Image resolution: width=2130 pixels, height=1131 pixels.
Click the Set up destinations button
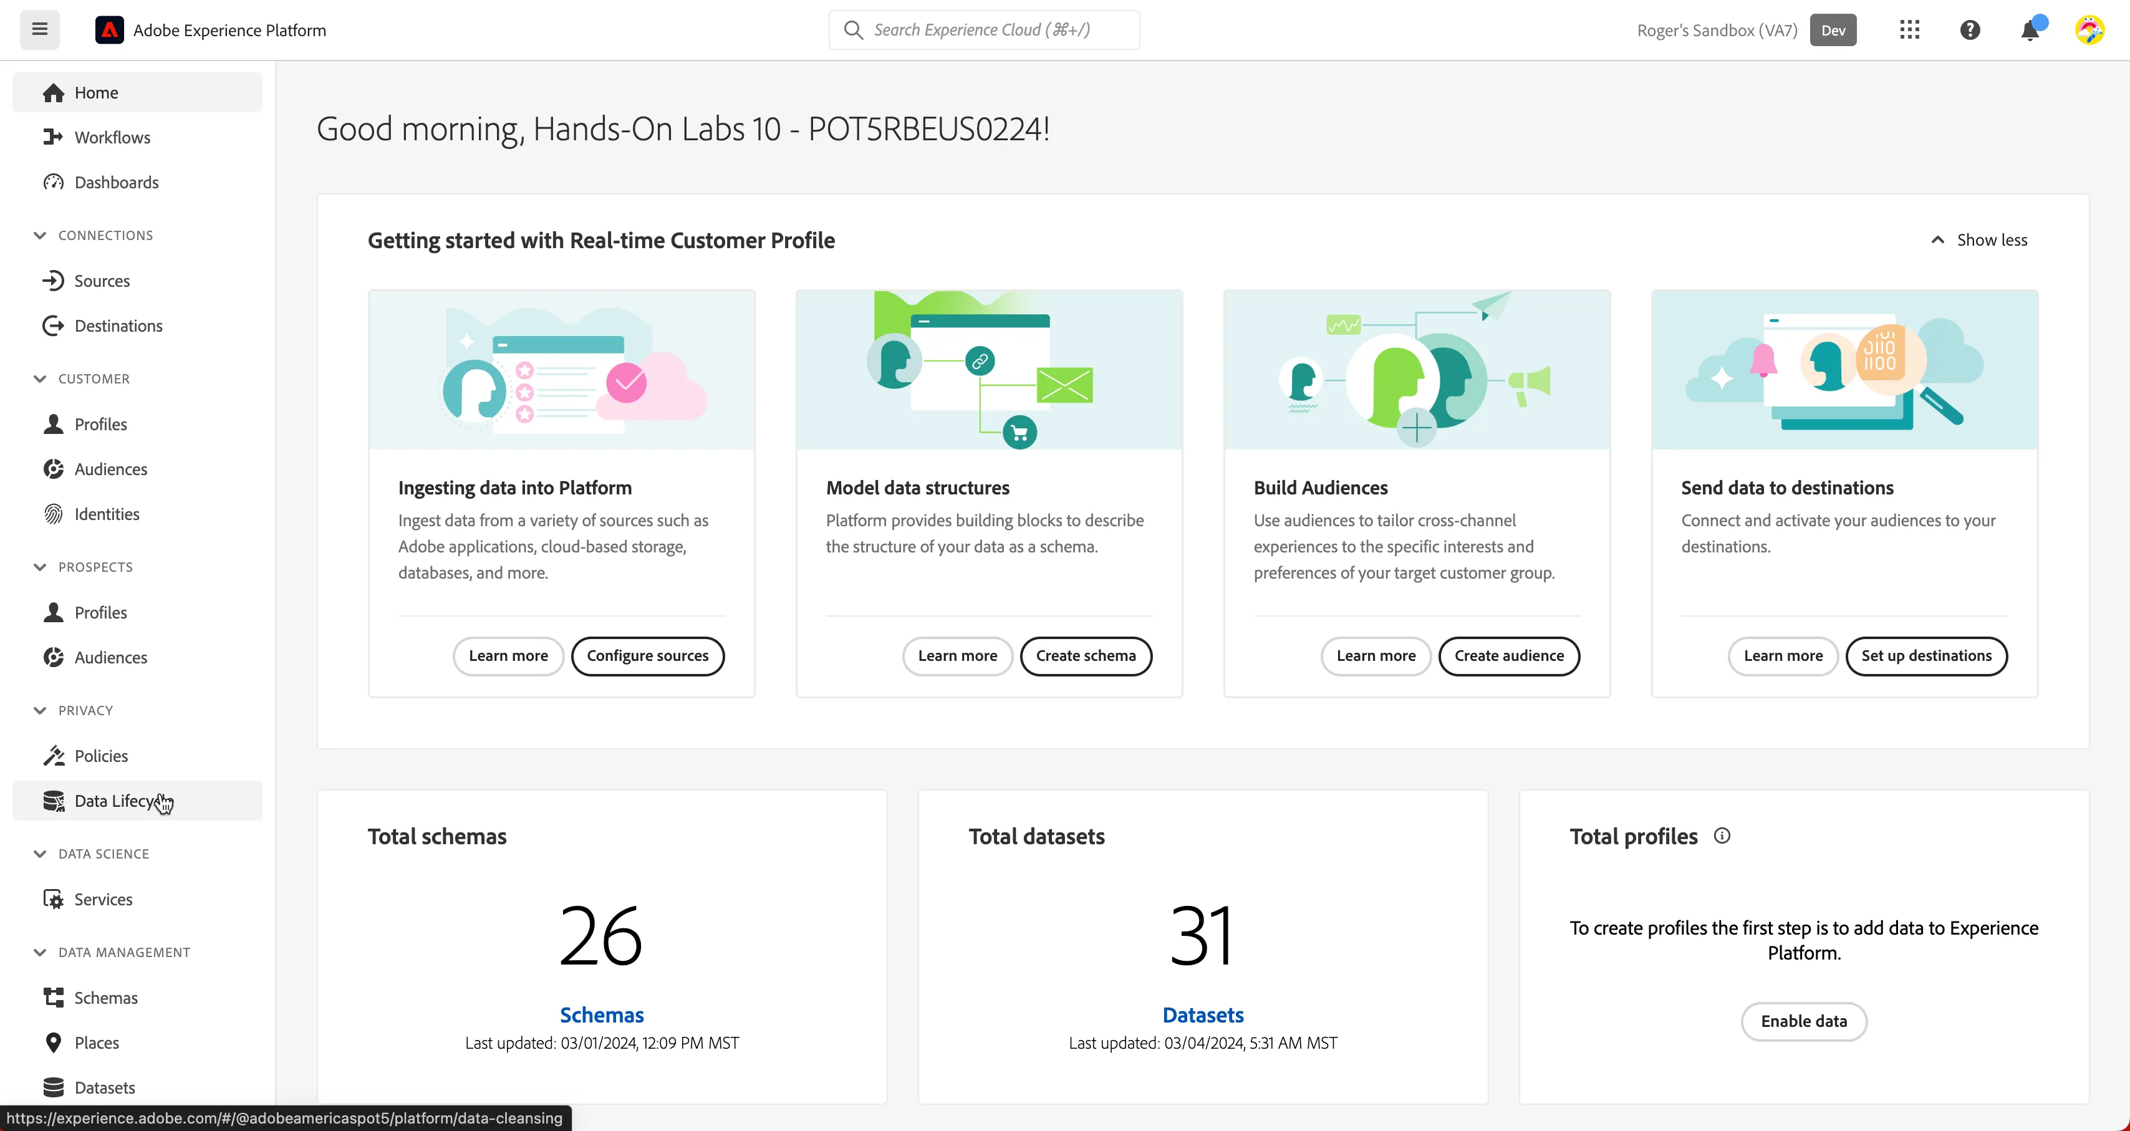pyautogui.click(x=1927, y=656)
